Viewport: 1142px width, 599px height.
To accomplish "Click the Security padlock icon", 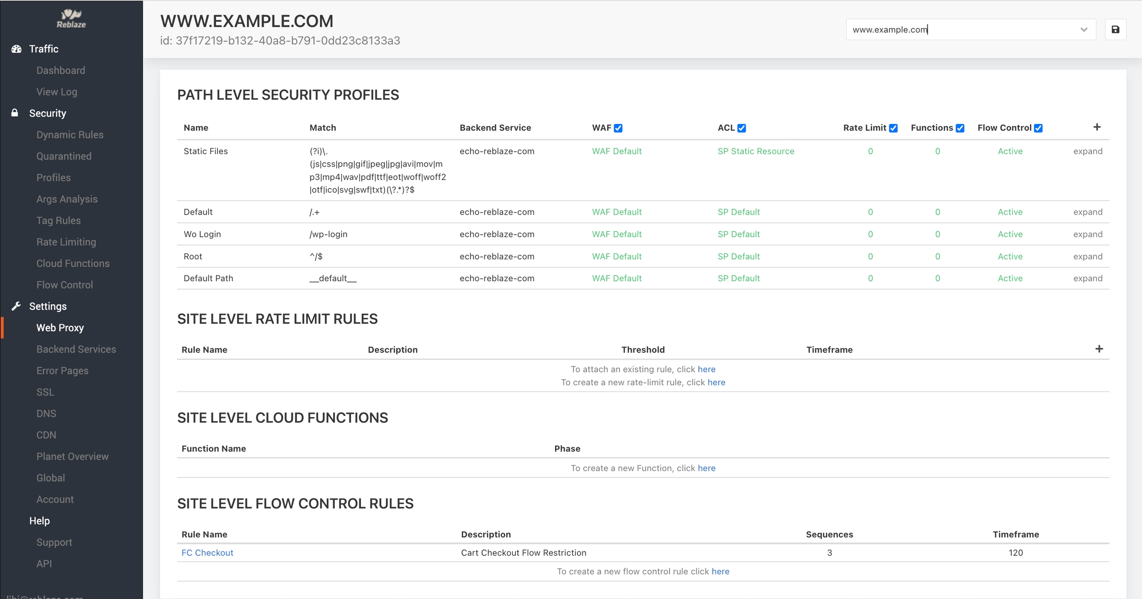I will pos(15,113).
